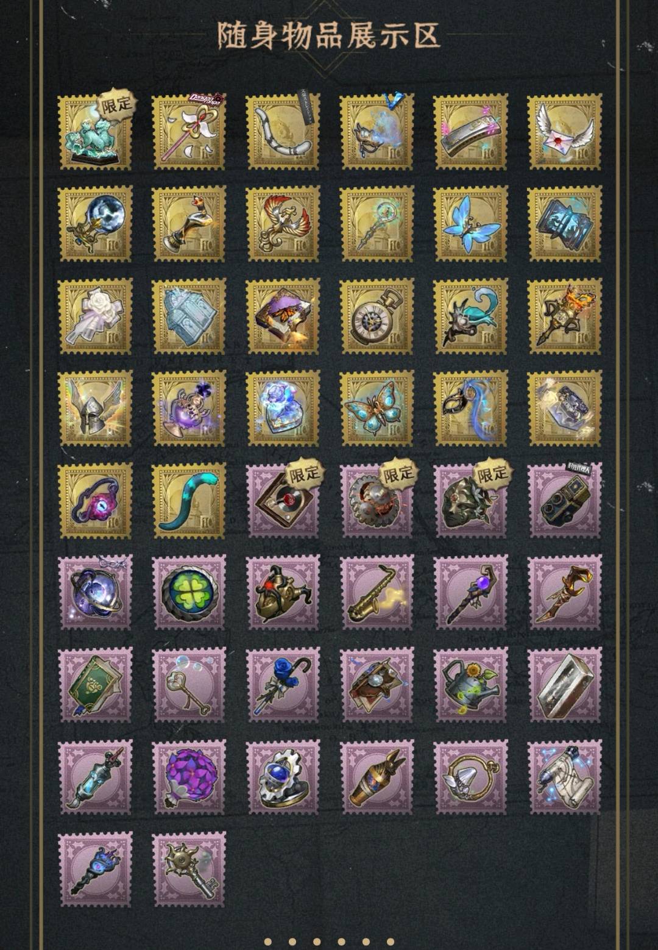Viewport: 658px width, 950px height.
Task: Select the silver harmonica accessory
Action: (x=470, y=132)
